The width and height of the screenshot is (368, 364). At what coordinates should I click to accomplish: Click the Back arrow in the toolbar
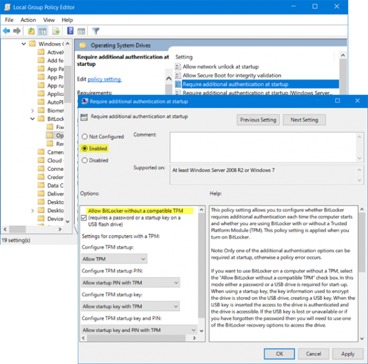[x=7, y=31]
